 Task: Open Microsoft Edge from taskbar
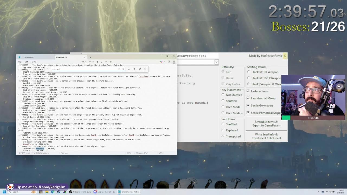coord(53,192)
